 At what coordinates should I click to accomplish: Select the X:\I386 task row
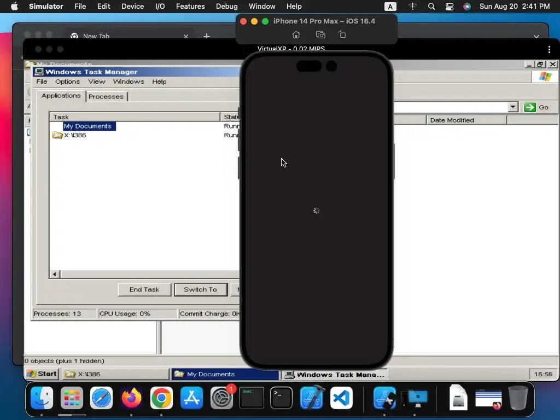pos(75,135)
